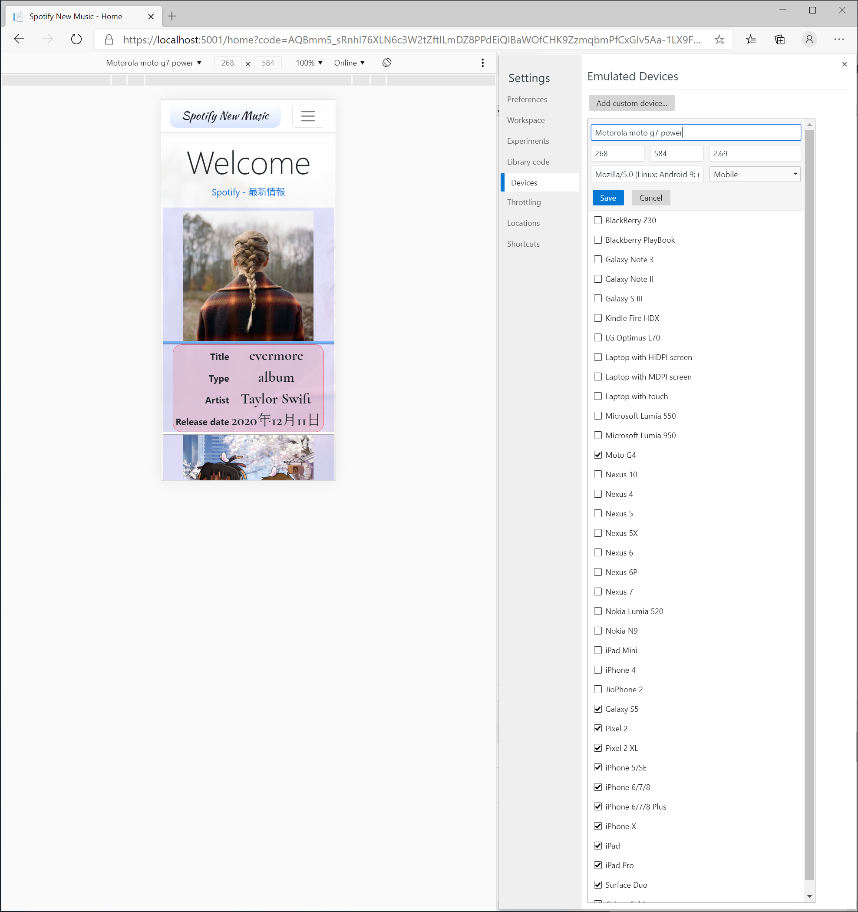
Task: Select the Preferences settings tab
Action: [x=528, y=99]
